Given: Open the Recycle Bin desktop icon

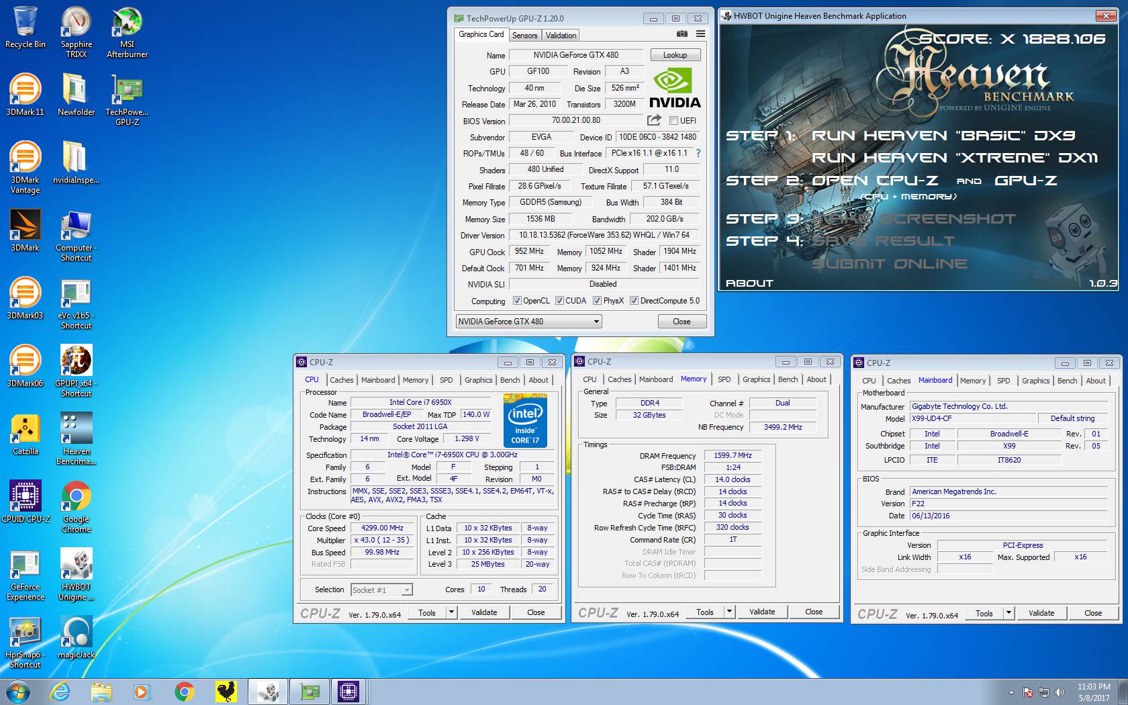Looking at the screenshot, I should [x=26, y=27].
